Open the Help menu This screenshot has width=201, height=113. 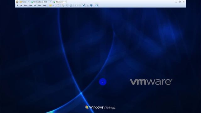click(45, 5)
